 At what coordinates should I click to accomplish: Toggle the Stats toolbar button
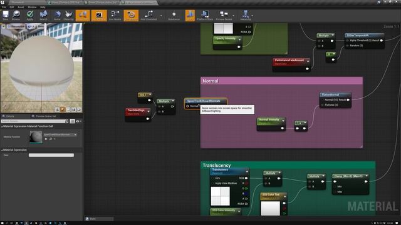point(190,15)
